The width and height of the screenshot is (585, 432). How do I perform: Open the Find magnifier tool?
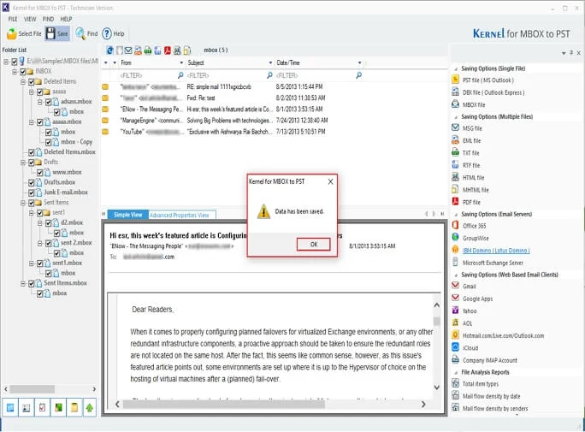tap(80, 33)
